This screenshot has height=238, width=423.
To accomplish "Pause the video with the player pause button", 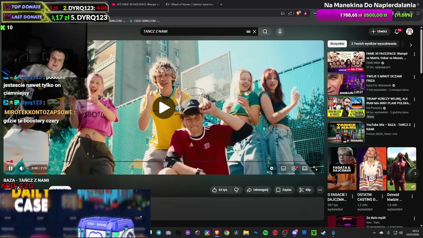I will point(10,168).
